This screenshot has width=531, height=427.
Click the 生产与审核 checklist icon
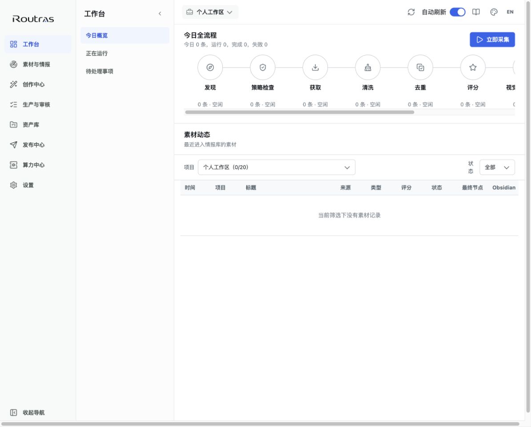pos(13,104)
